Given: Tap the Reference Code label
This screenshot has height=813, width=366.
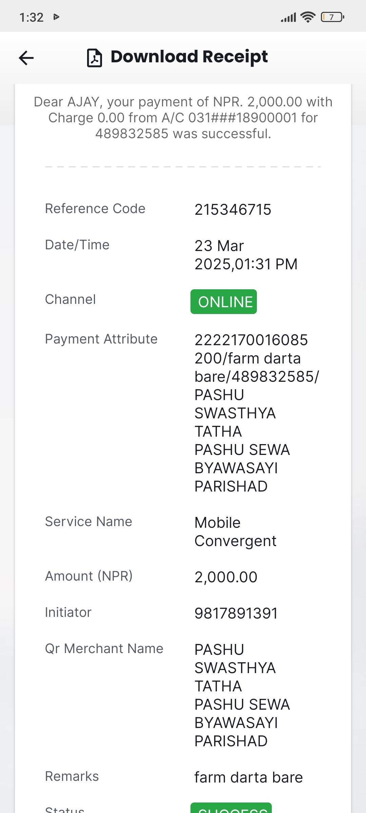Looking at the screenshot, I should (x=95, y=209).
